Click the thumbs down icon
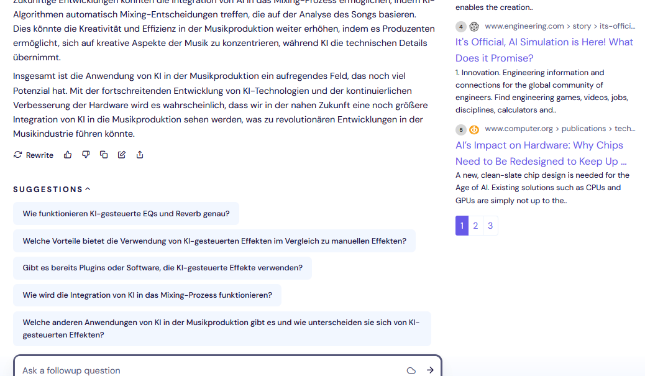The height and width of the screenshot is (376, 645). click(86, 155)
